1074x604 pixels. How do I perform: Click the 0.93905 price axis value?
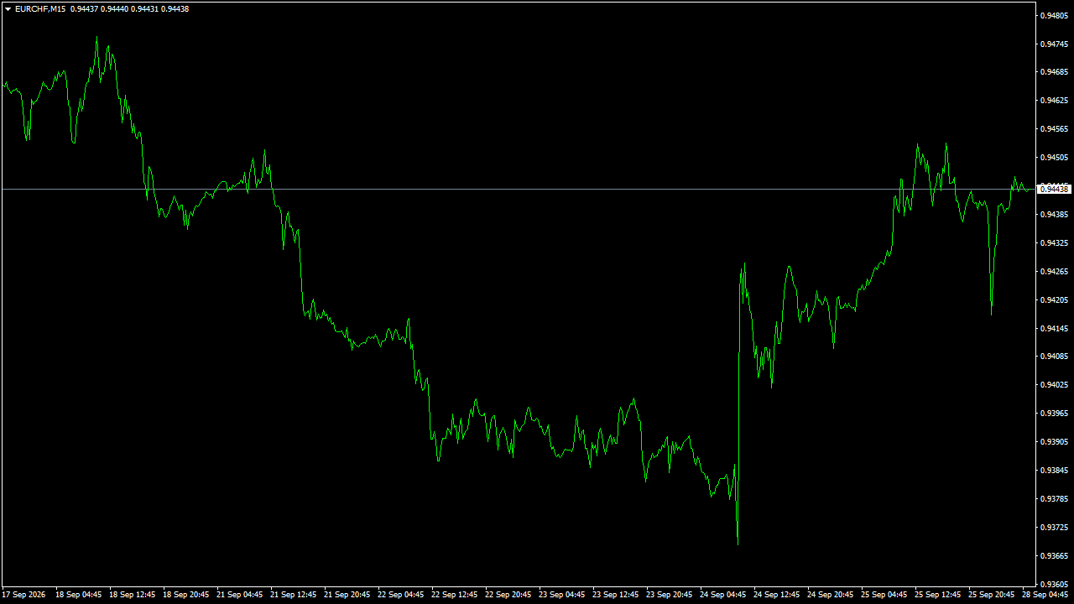click(x=1054, y=442)
